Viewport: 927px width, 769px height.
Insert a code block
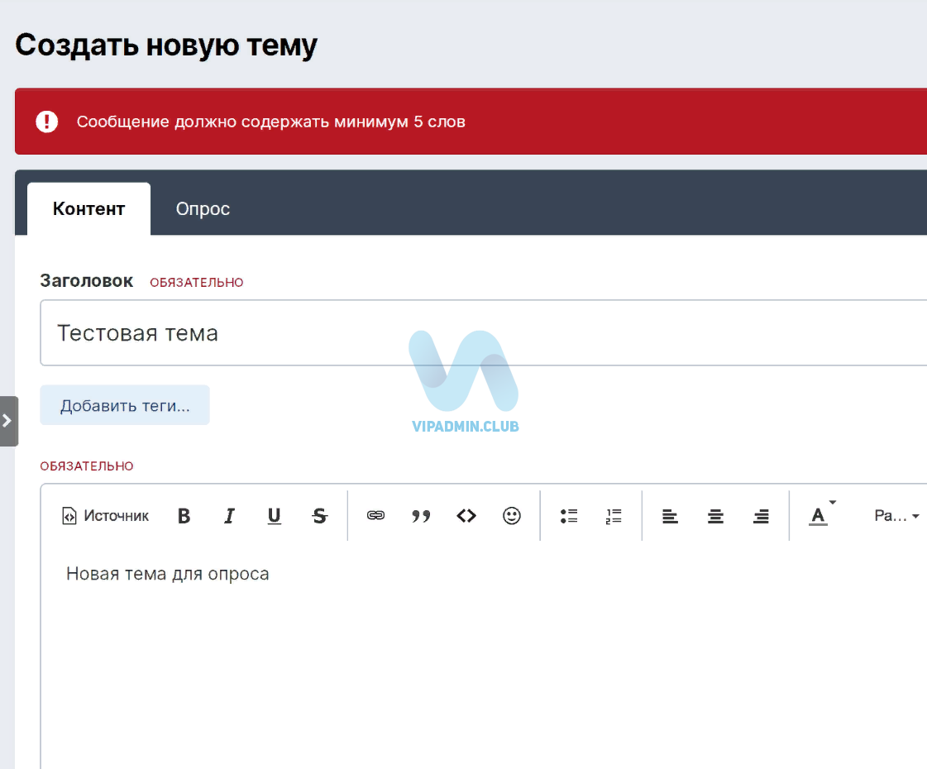466,516
